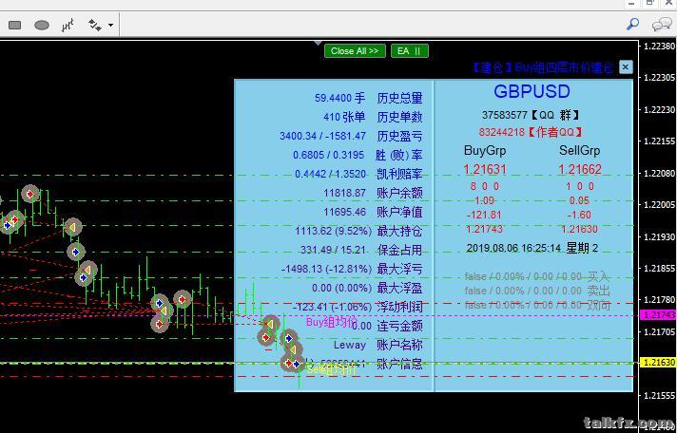Select the ellipse drawing tool
The height and width of the screenshot is (433, 677).
[42, 26]
